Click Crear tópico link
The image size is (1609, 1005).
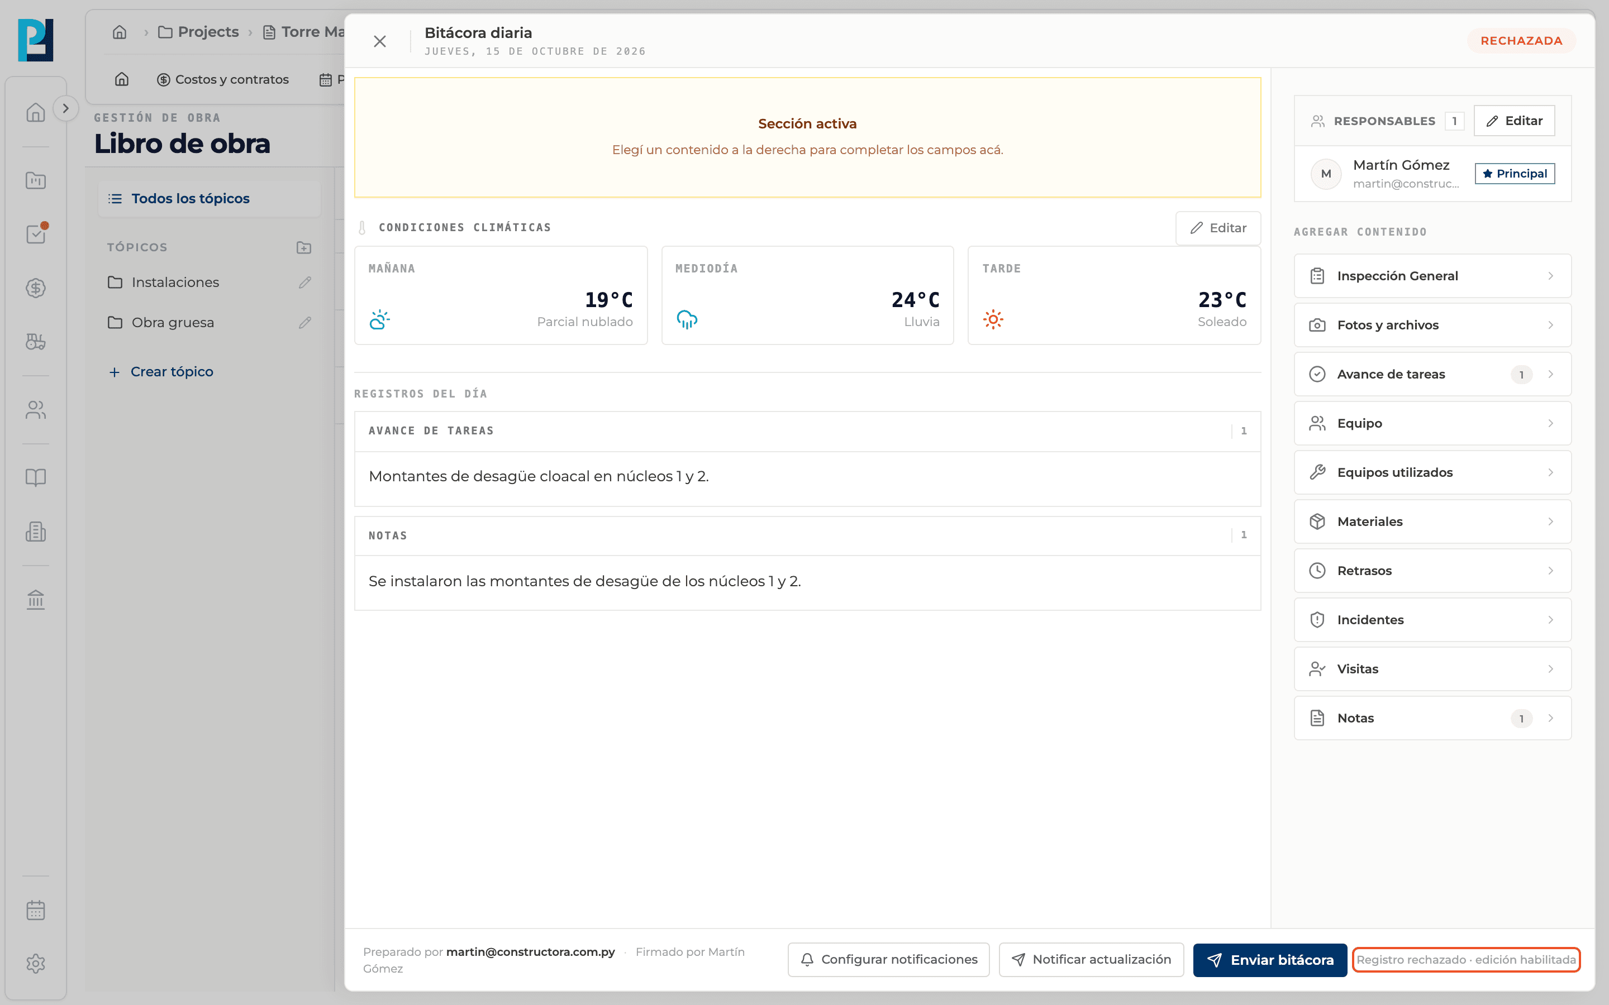[161, 371]
